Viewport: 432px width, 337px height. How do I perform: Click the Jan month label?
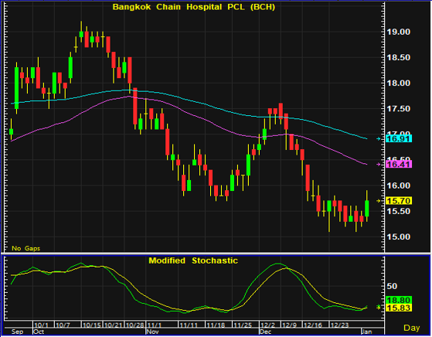(367, 332)
